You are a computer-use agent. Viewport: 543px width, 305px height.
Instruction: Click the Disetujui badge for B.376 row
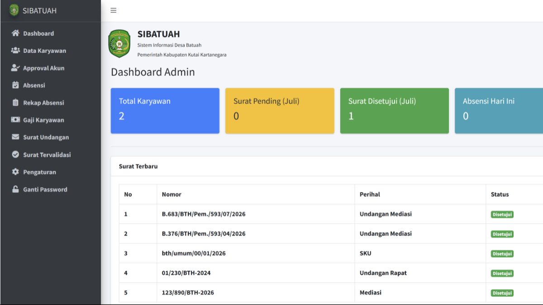[x=502, y=234]
